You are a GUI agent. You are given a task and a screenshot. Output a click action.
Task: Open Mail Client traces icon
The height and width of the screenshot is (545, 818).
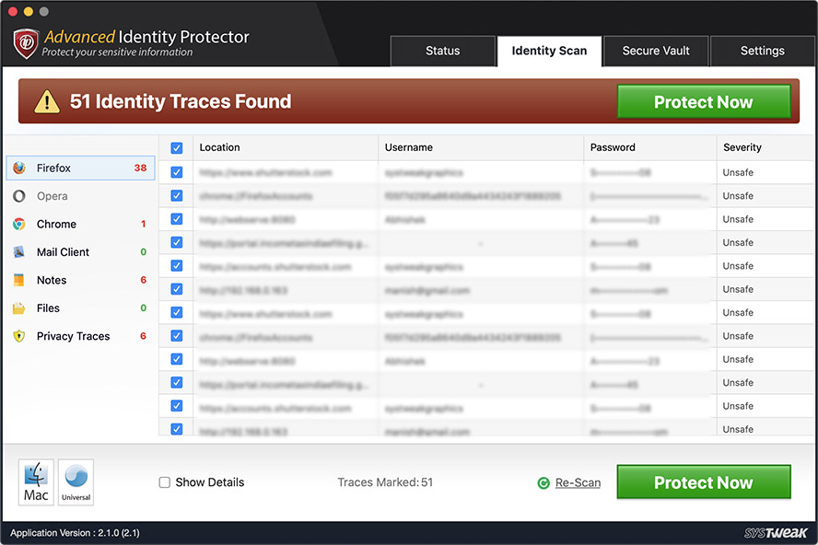pyautogui.click(x=19, y=252)
